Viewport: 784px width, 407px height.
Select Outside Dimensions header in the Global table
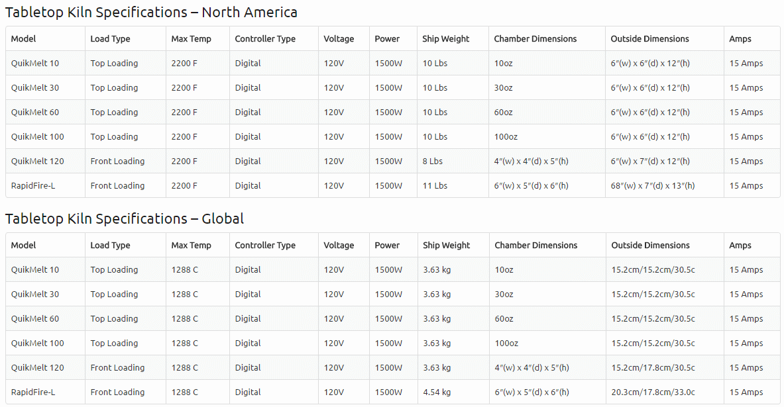pyautogui.click(x=650, y=246)
